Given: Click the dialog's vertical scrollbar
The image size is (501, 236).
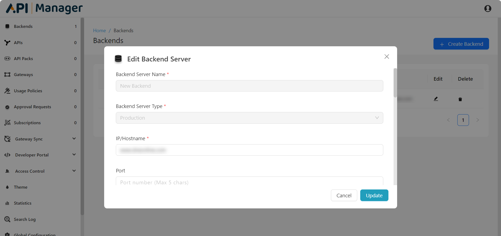Looking at the screenshot, I should point(395,83).
